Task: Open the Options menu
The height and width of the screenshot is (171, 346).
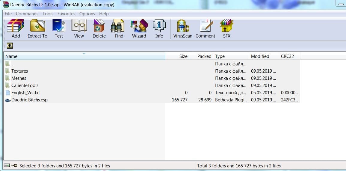Action: [x=87, y=14]
